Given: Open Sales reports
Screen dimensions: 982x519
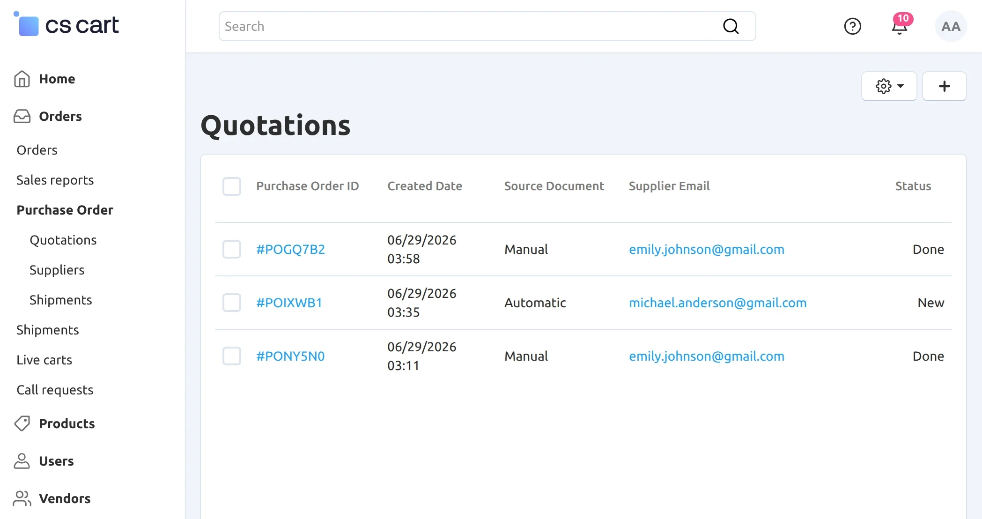Looking at the screenshot, I should click(55, 180).
